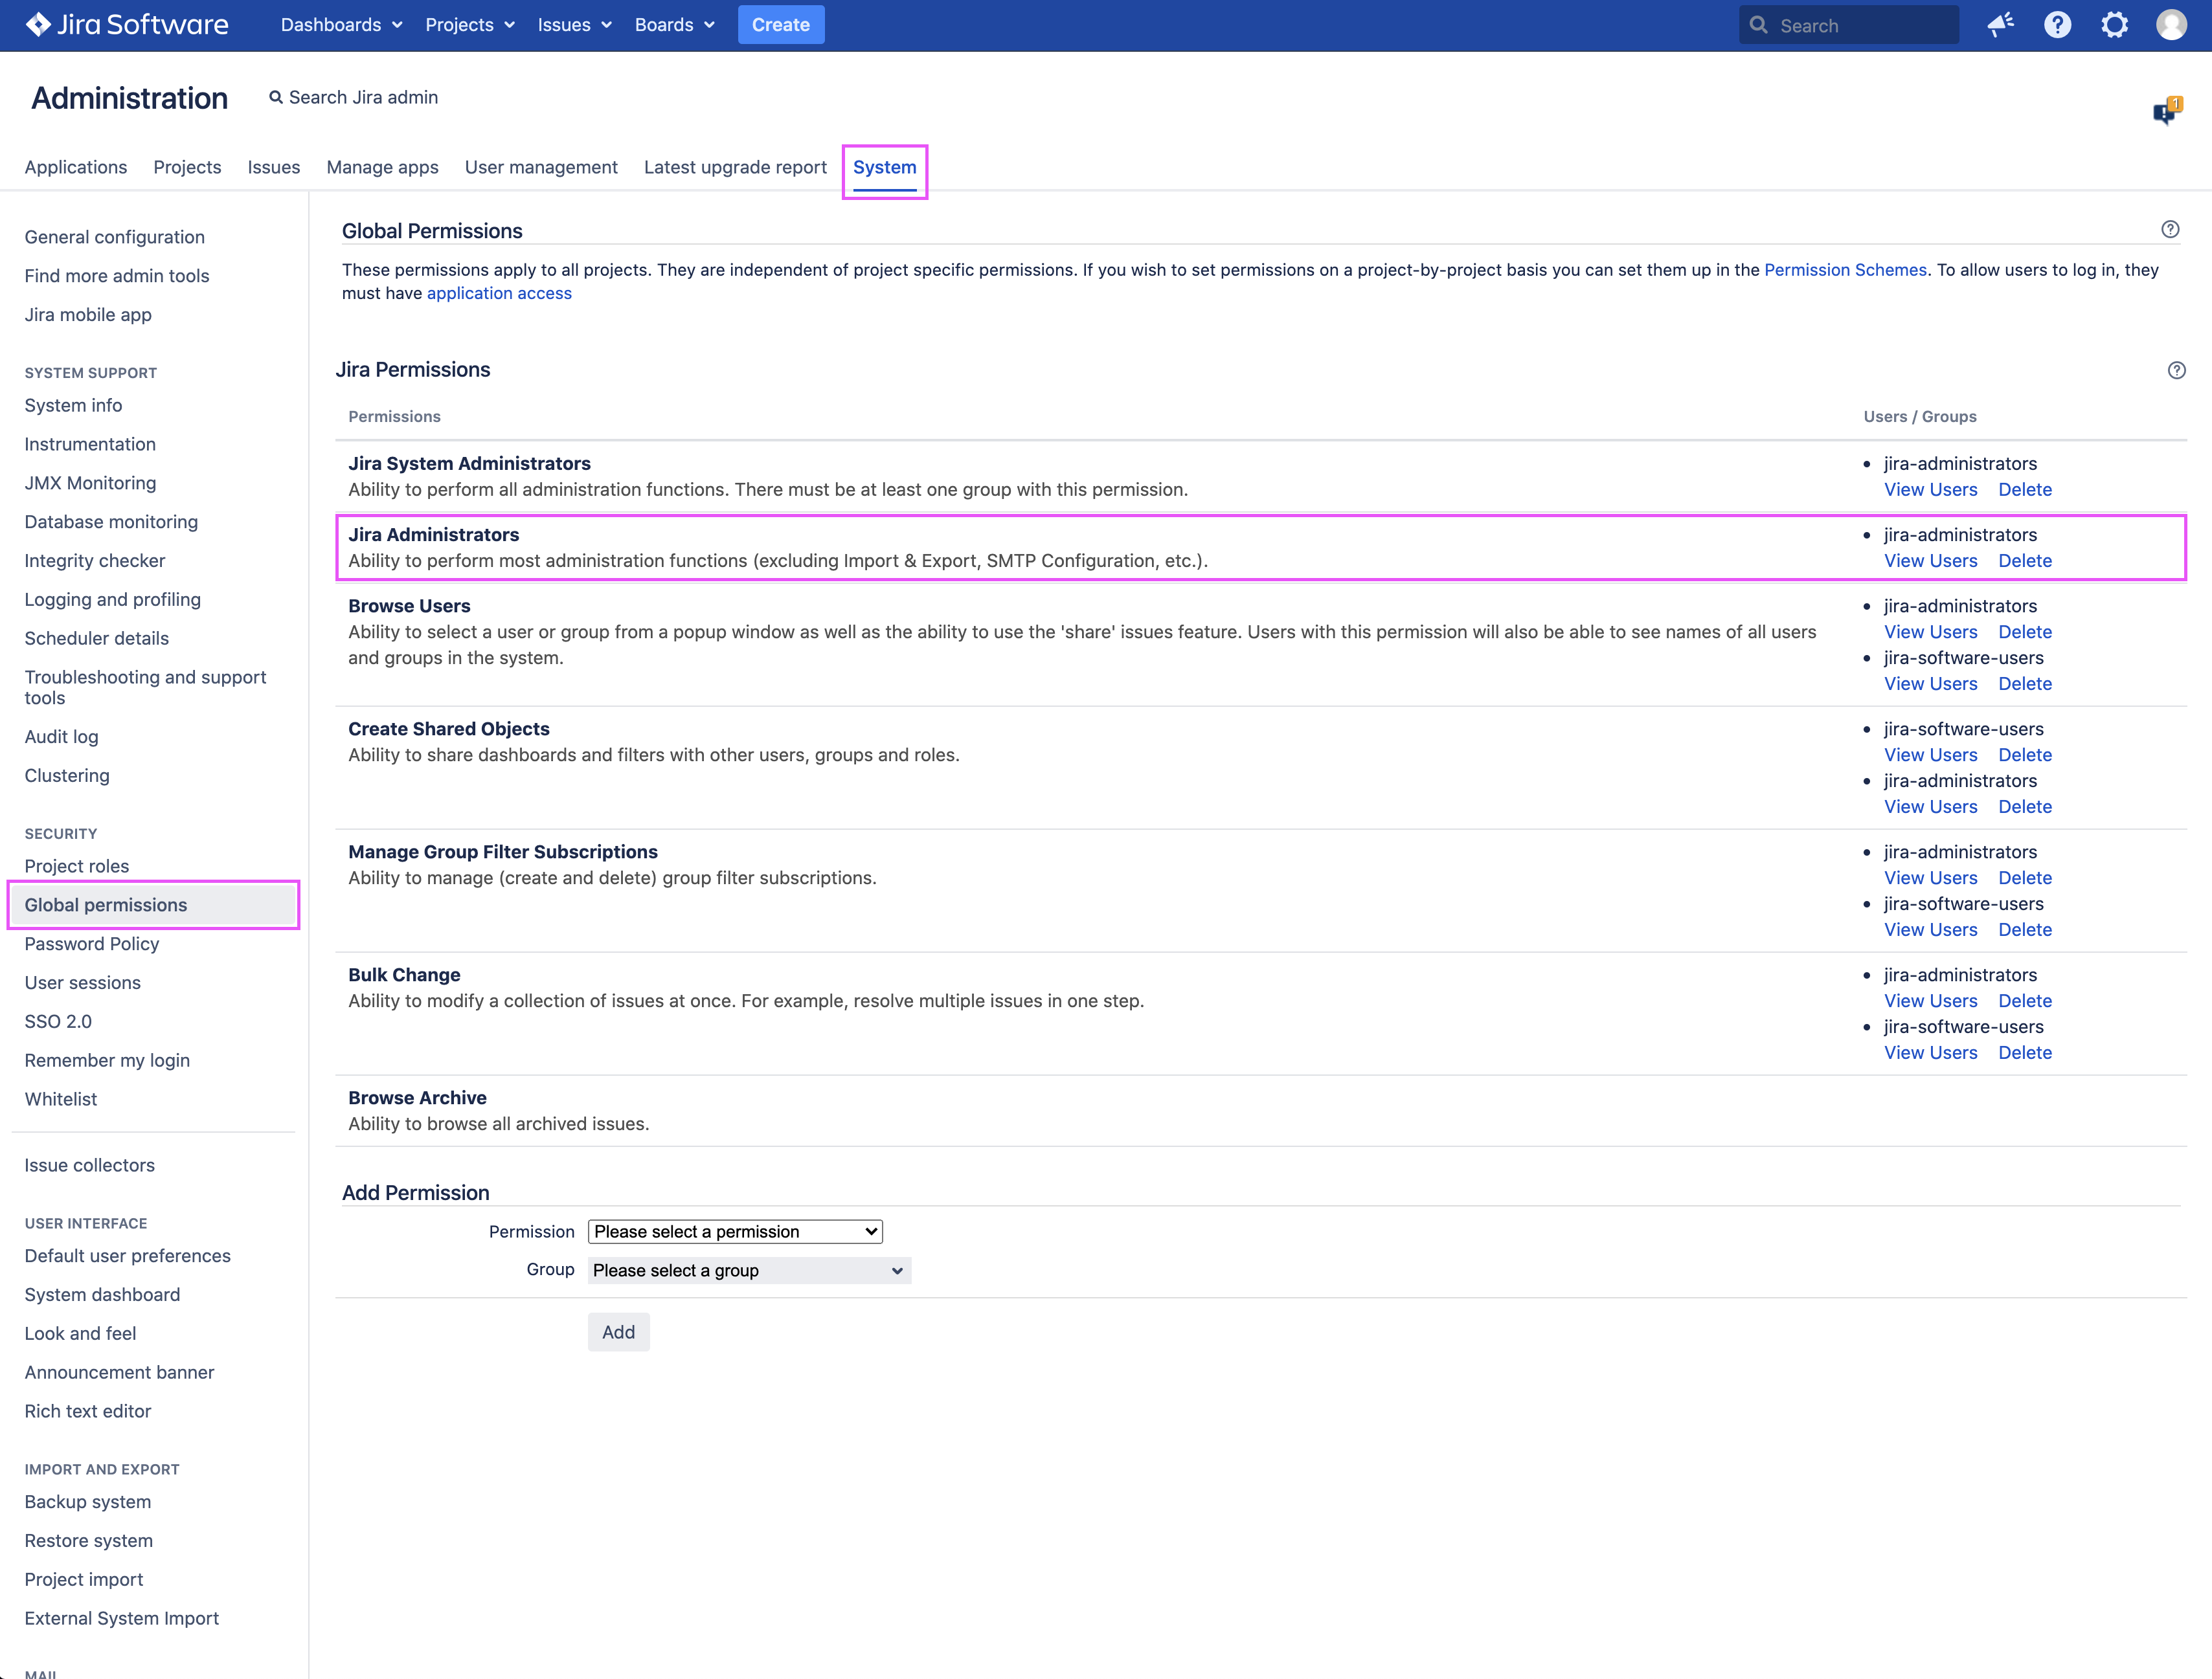Click the Global Permissions help icon
The width and height of the screenshot is (2212, 1679).
2170,230
